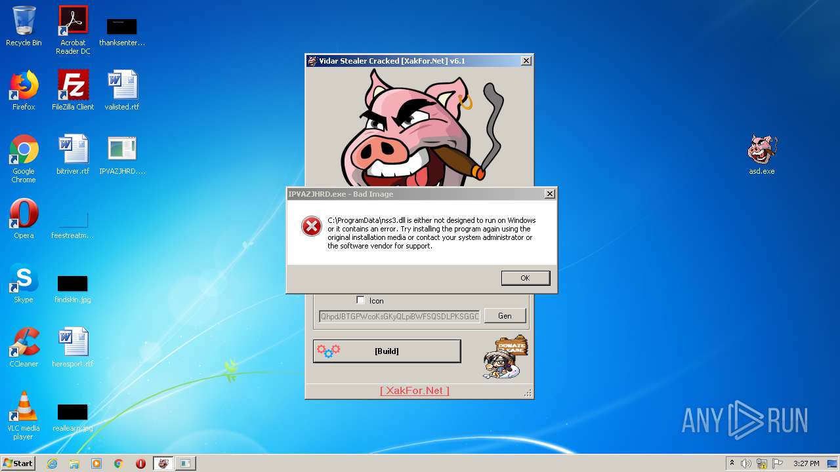The width and height of the screenshot is (840, 472).
Task: Click the Gen button
Action: pos(505,316)
